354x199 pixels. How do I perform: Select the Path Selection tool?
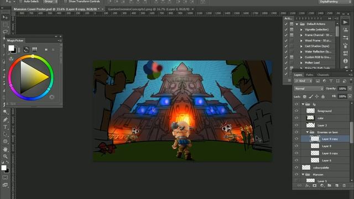[5, 134]
